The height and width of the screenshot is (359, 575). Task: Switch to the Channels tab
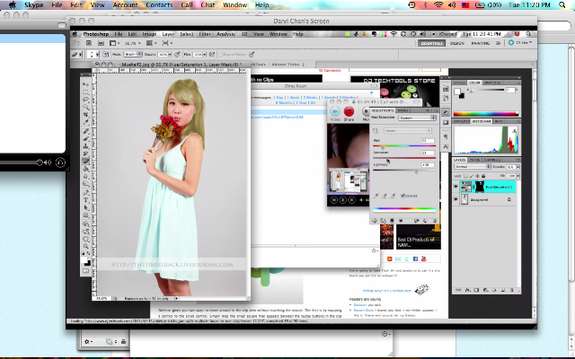[491, 160]
